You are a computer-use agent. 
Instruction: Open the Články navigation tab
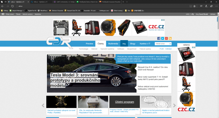pos(101,44)
